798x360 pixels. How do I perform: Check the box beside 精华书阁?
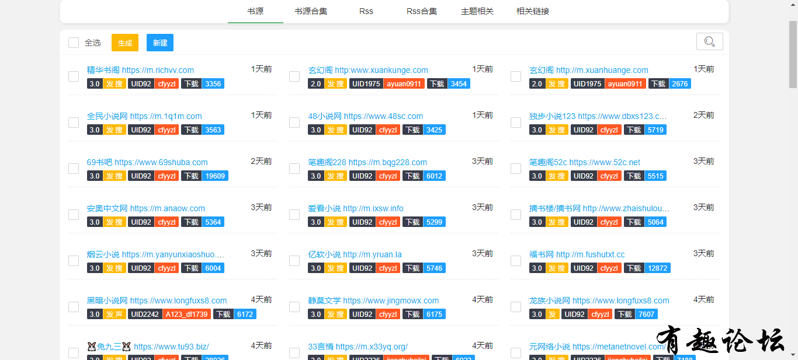(x=74, y=76)
